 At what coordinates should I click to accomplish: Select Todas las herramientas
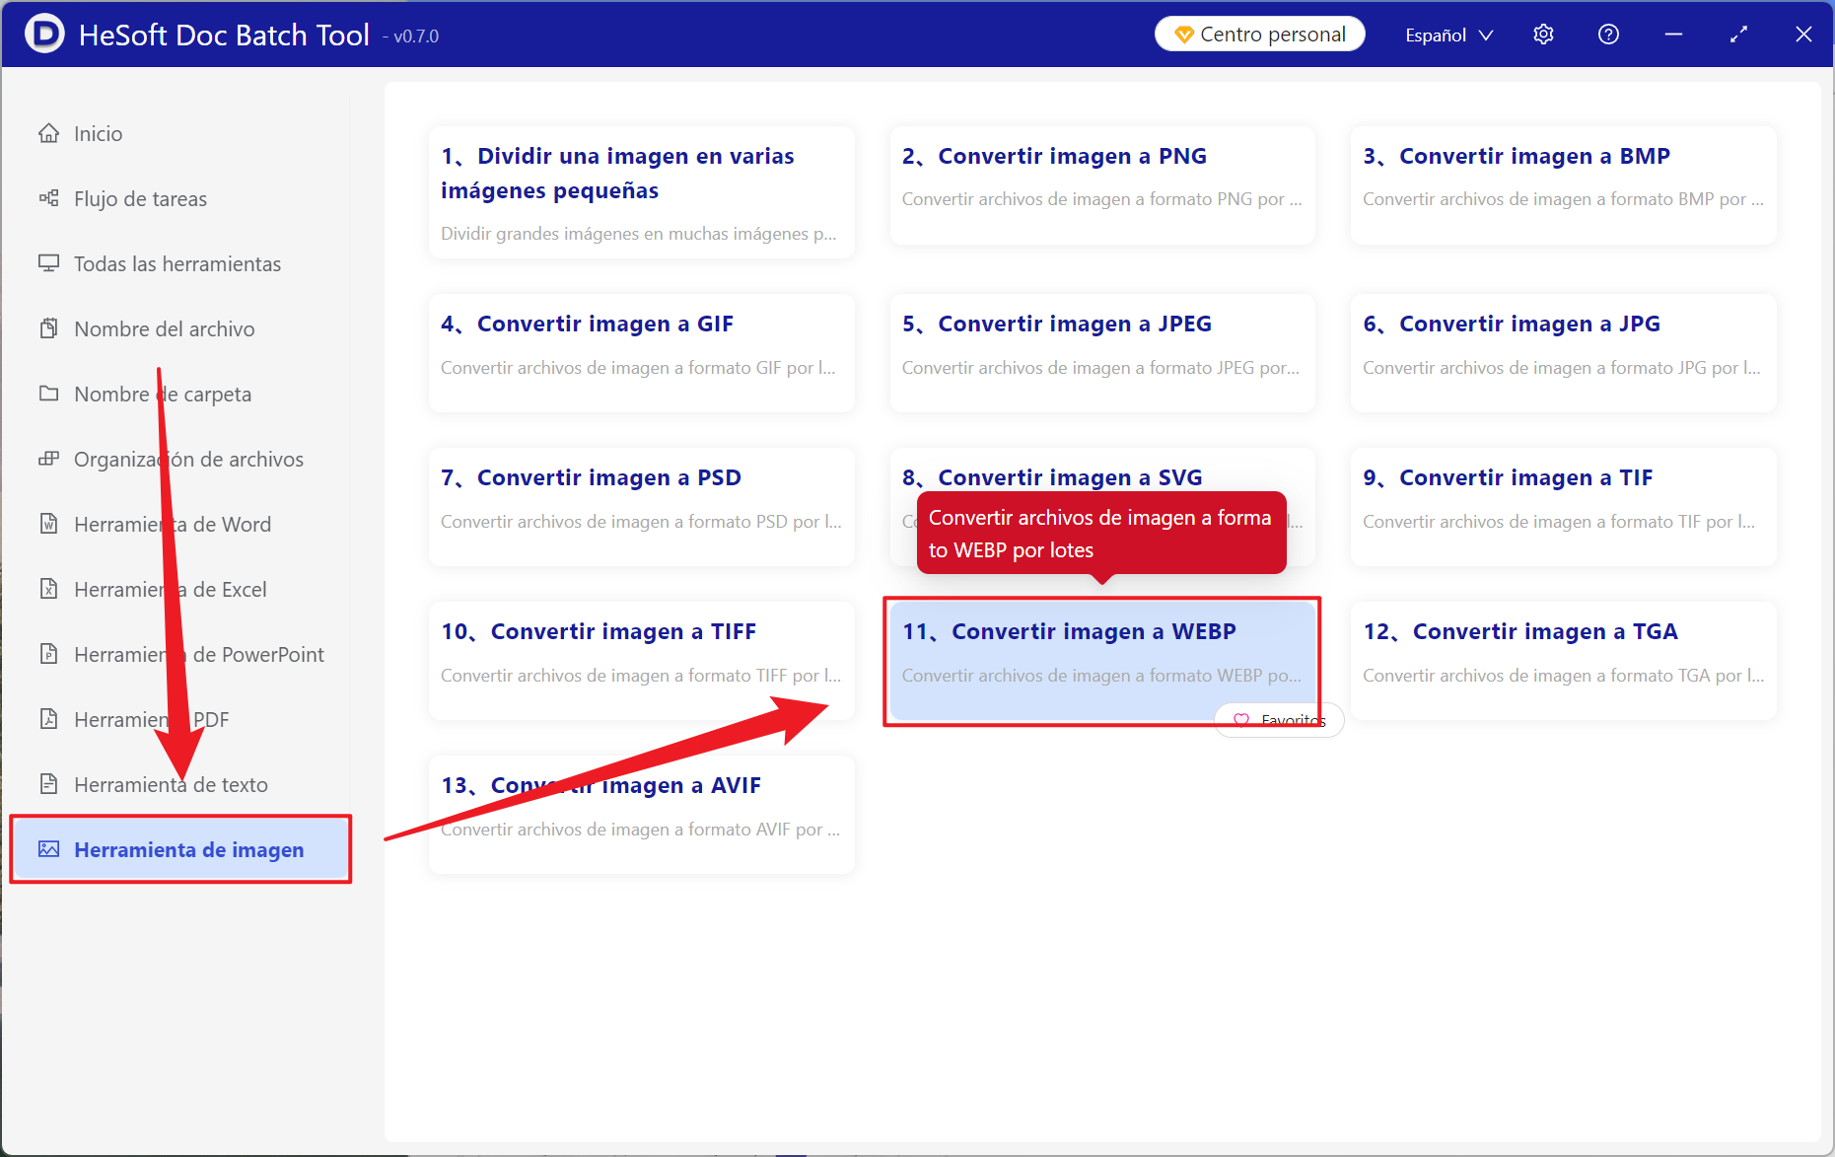[x=177, y=263]
